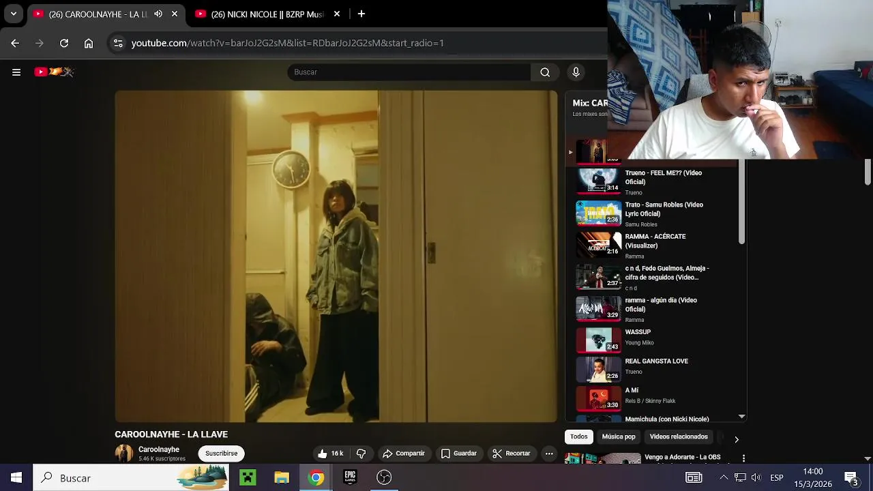Open the Caroolnayhe channel name link
Image resolution: width=873 pixels, height=491 pixels.
[x=159, y=449]
